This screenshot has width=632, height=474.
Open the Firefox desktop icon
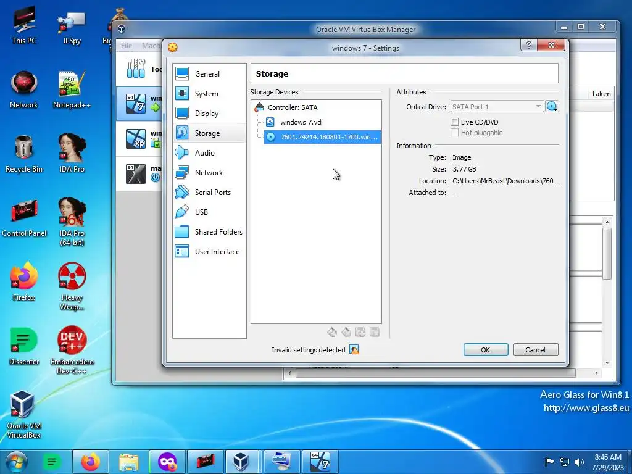click(x=24, y=281)
